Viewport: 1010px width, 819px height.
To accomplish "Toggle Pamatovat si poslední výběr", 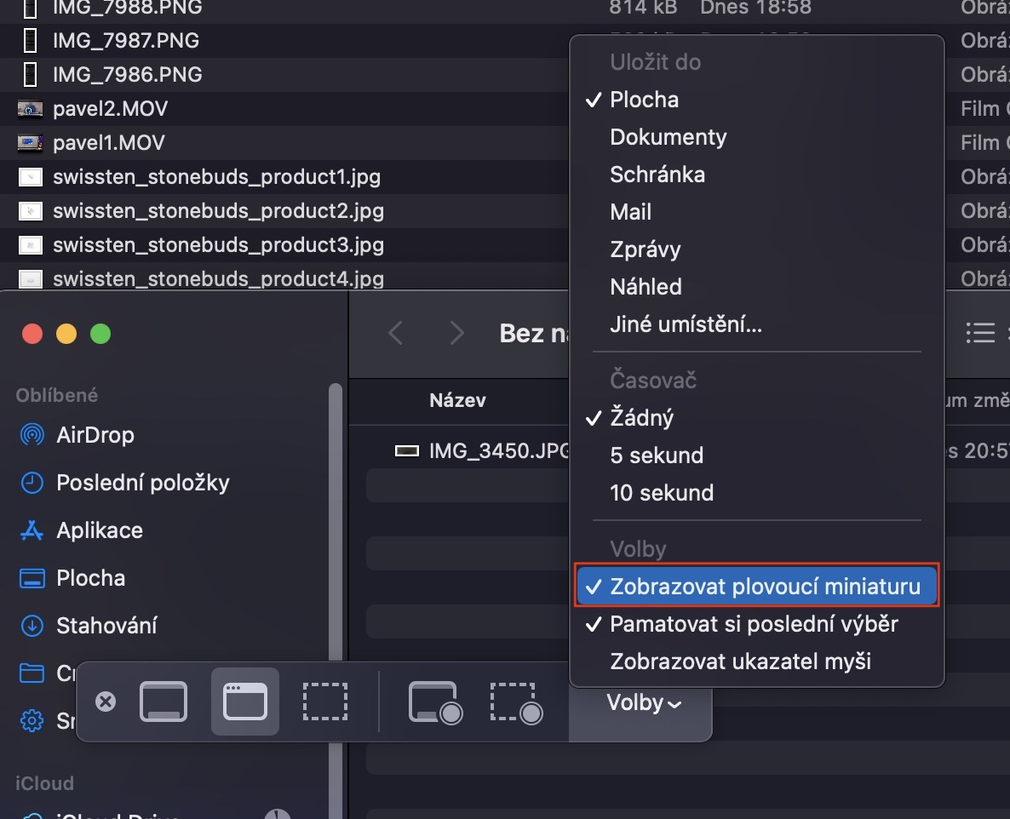I will (x=754, y=624).
